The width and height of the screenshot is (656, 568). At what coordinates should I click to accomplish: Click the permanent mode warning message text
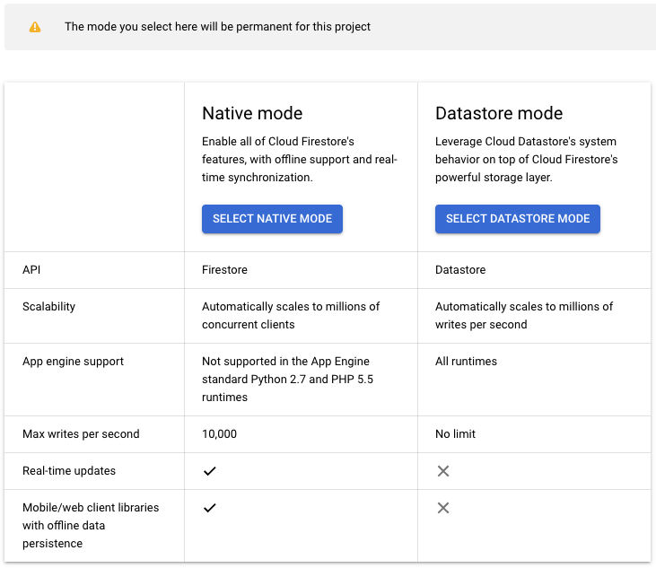tap(217, 27)
